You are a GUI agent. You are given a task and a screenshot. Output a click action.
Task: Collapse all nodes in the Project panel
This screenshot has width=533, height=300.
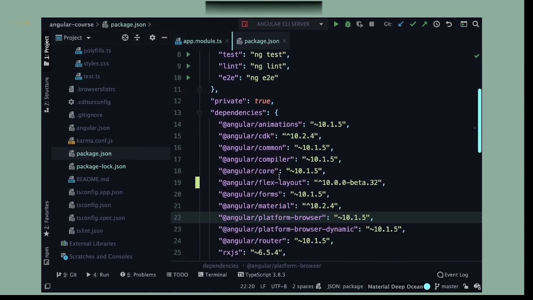click(x=137, y=37)
